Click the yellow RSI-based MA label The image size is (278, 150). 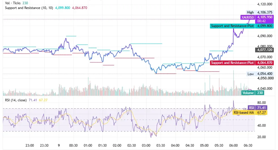244,113
